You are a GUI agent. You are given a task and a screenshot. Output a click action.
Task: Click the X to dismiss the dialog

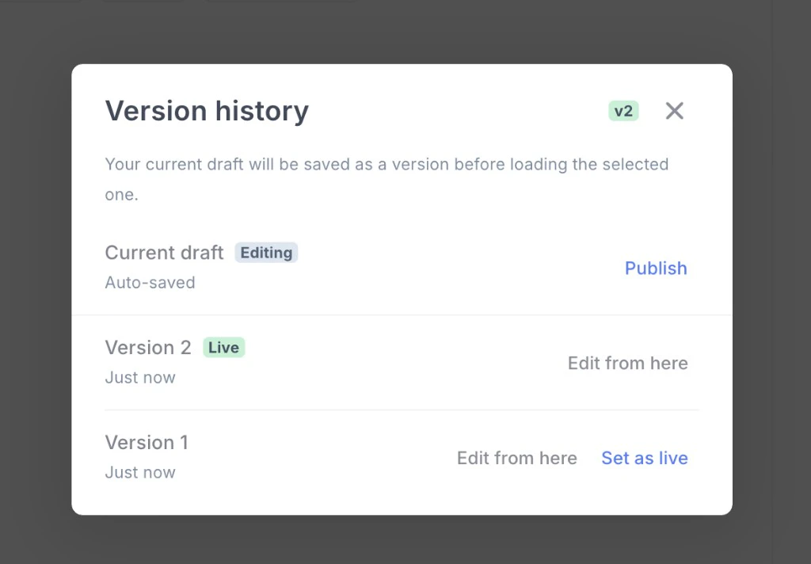tap(674, 111)
